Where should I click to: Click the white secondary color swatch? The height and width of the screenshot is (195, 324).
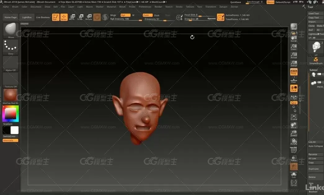15,130
